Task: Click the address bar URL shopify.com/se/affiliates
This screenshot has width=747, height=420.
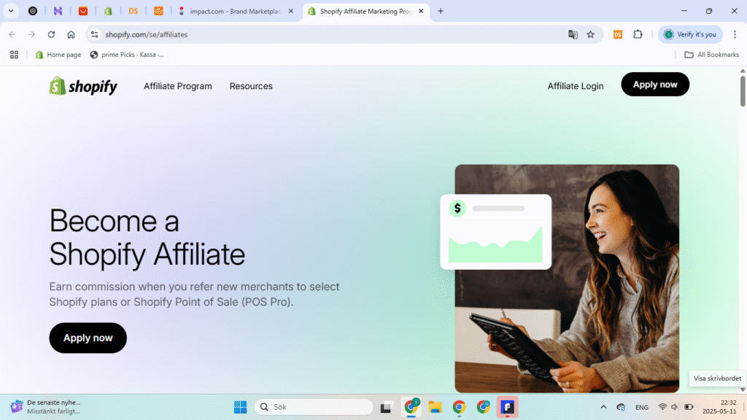Action: pyautogui.click(x=146, y=35)
